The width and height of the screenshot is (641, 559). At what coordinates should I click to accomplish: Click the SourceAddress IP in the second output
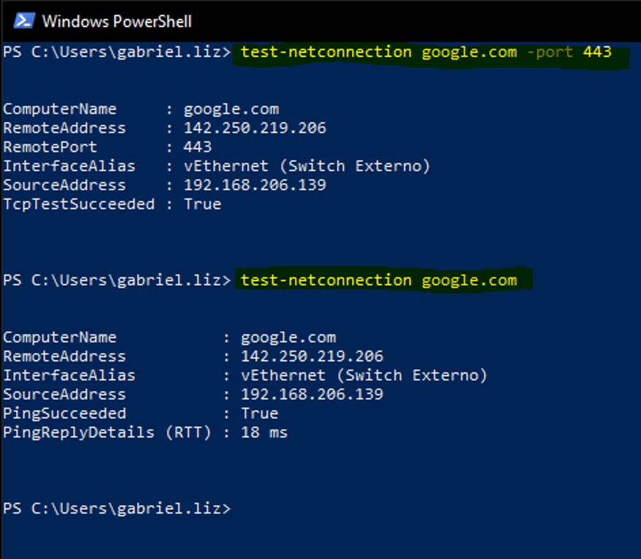312,395
